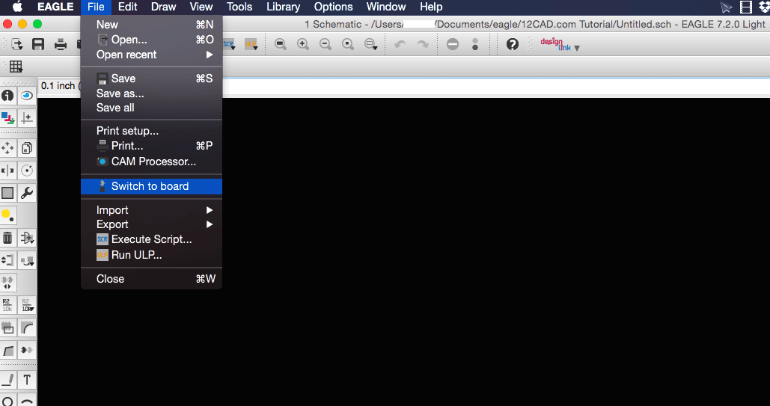The height and width of the screenshot is (406, 770).
Task: Choose Run ULP... menu entry
Action: pos(151,255)
